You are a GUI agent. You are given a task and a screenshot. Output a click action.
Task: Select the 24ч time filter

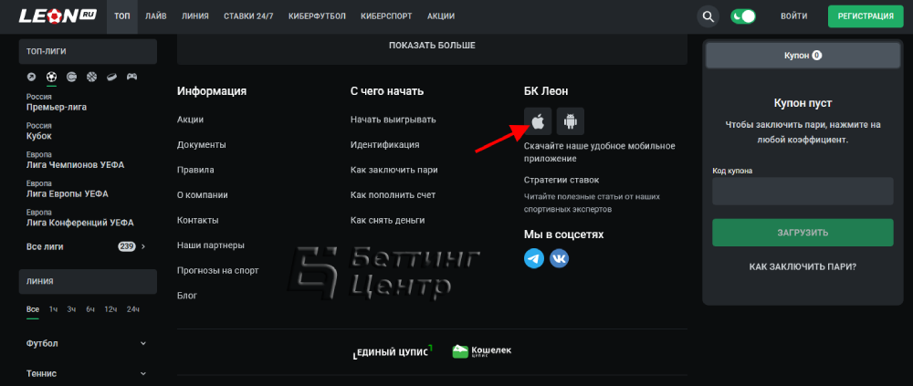[x=132, y=309]
